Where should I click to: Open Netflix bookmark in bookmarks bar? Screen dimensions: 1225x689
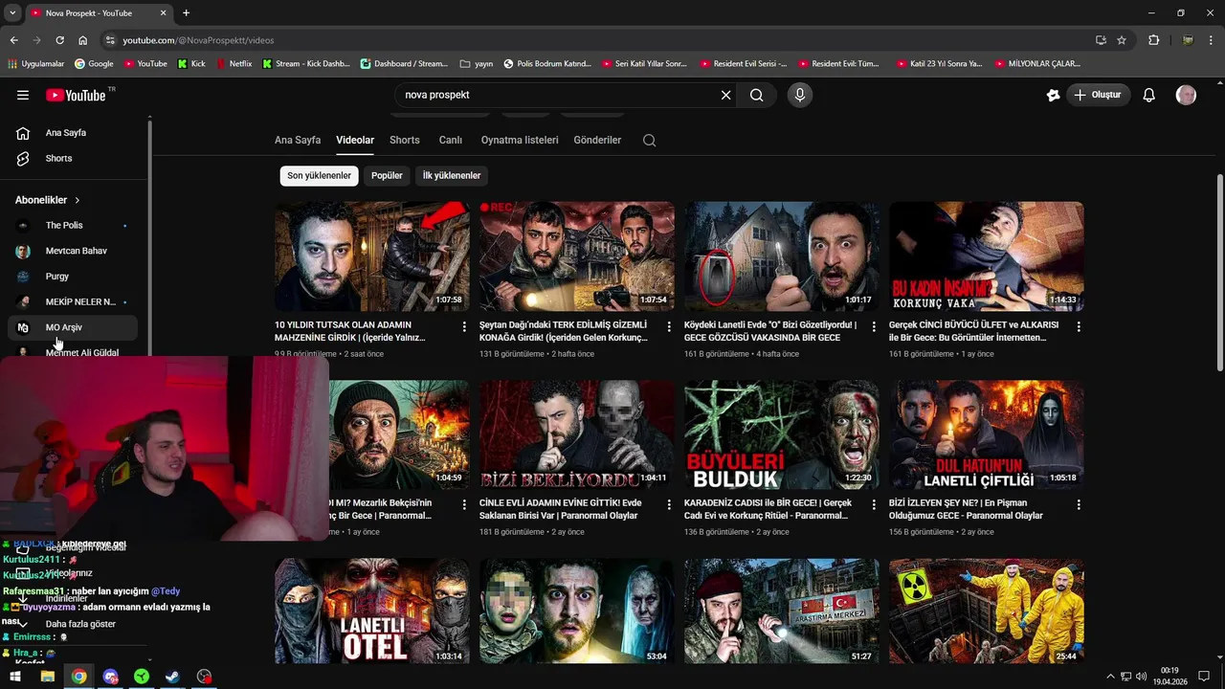(x=234, y=63)
